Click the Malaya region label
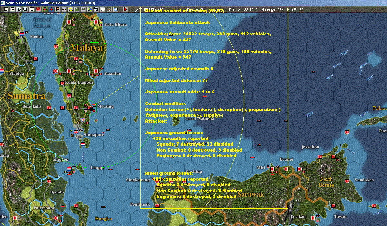 87,48
